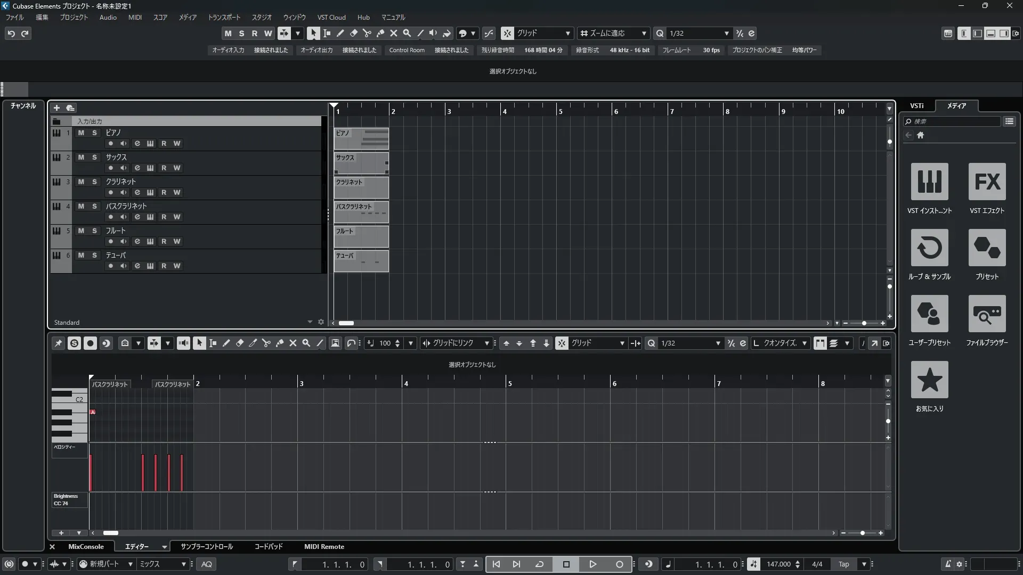Click the Add Track plus icon
This screenshot has height=575, width=1023.
[57, 108]
